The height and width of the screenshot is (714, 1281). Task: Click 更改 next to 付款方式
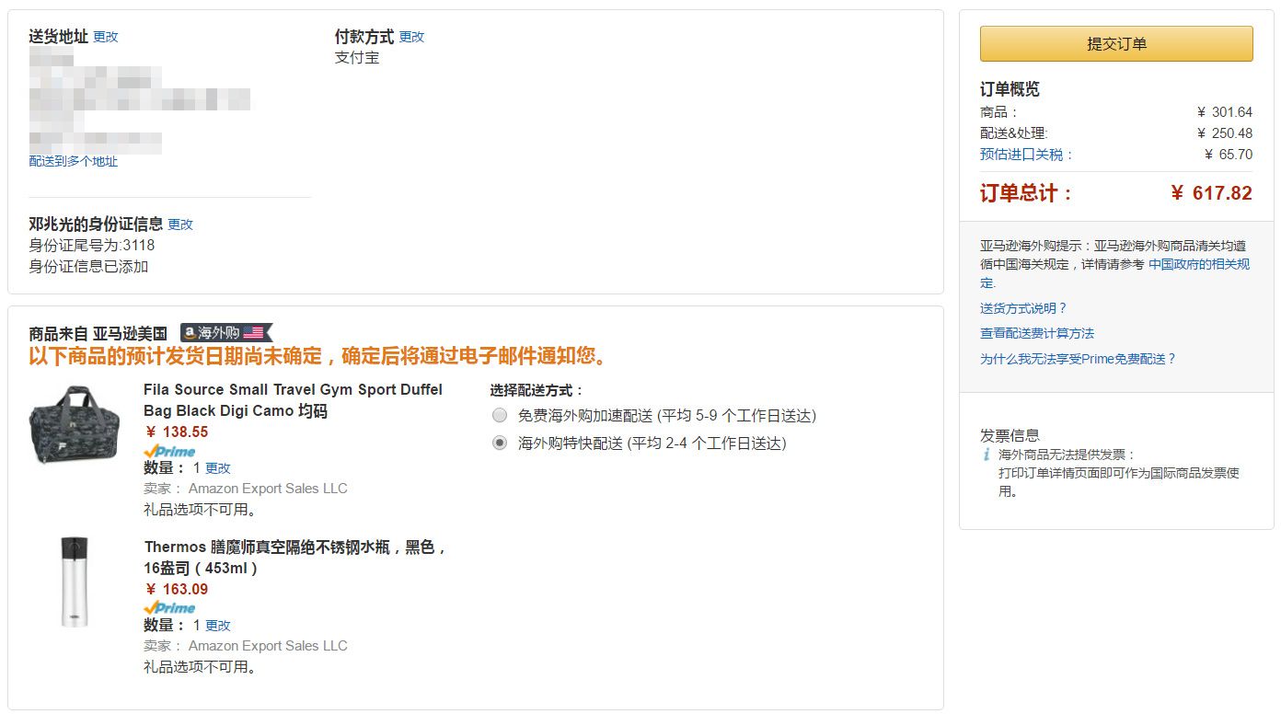pos(411,37)
